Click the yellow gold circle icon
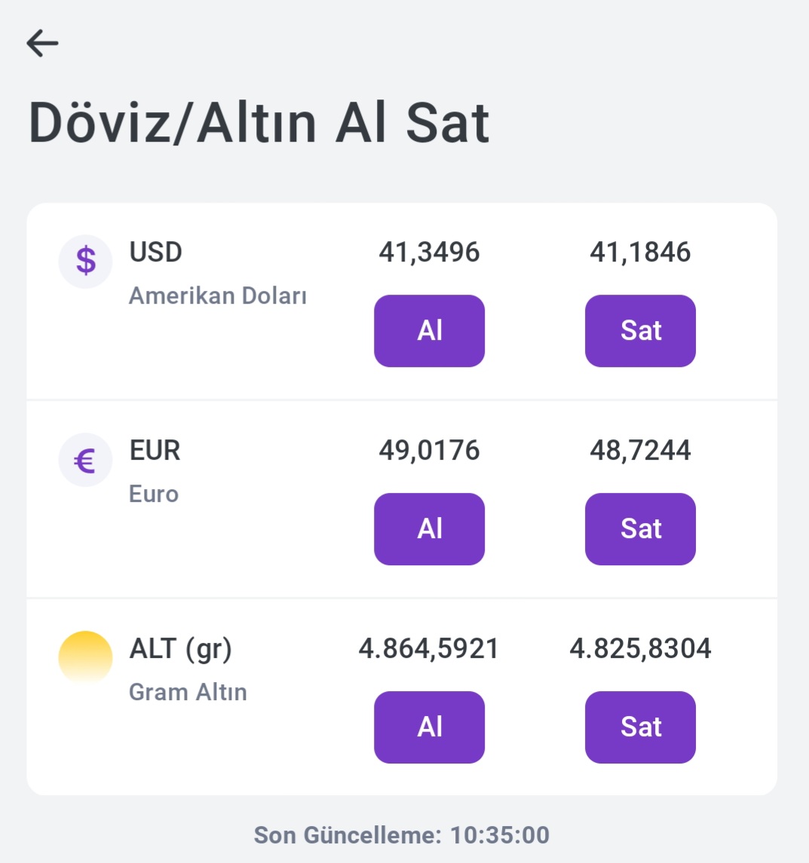Screen dimensions: 809x863 point(85,657)
